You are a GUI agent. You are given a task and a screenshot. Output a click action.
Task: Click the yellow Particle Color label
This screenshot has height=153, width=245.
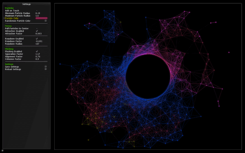pyautogui.click(x=12, y=18)
